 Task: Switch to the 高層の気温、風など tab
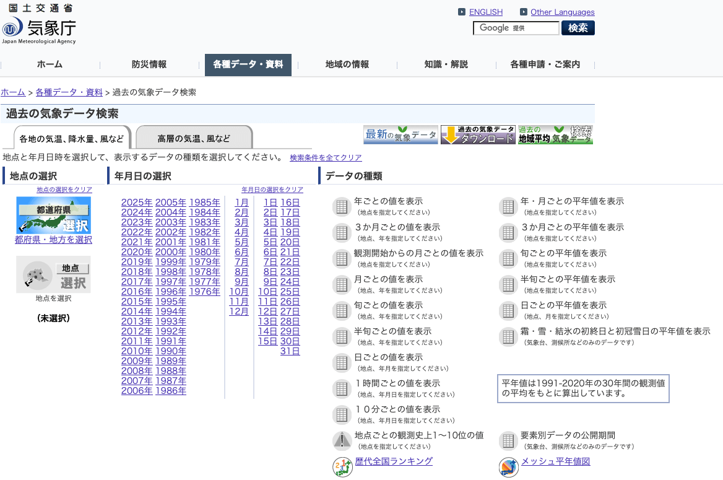click(x=194, y=138)
